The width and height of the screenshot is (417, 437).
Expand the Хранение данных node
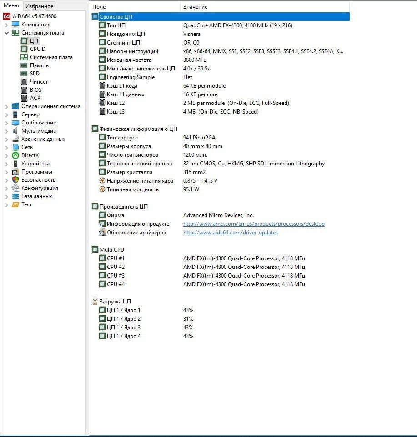coord(6,139)
